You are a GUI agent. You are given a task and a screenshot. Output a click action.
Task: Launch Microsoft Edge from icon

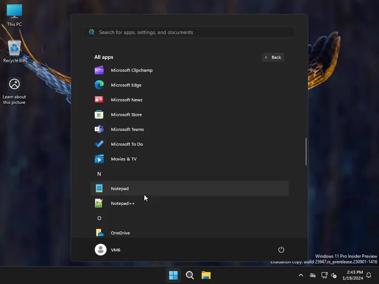click(99, 85)
